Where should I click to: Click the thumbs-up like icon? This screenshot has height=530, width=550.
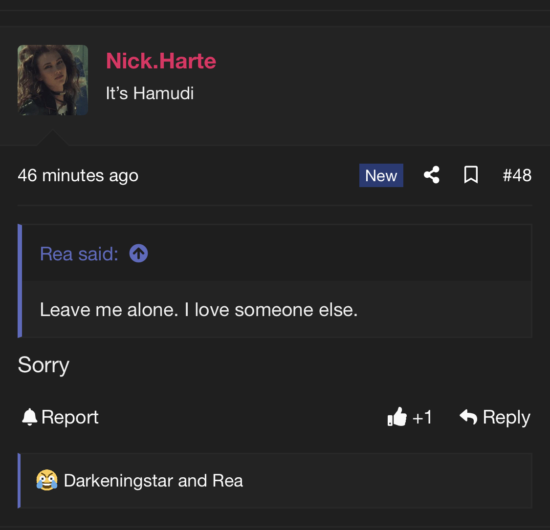(x=397, y=417)
